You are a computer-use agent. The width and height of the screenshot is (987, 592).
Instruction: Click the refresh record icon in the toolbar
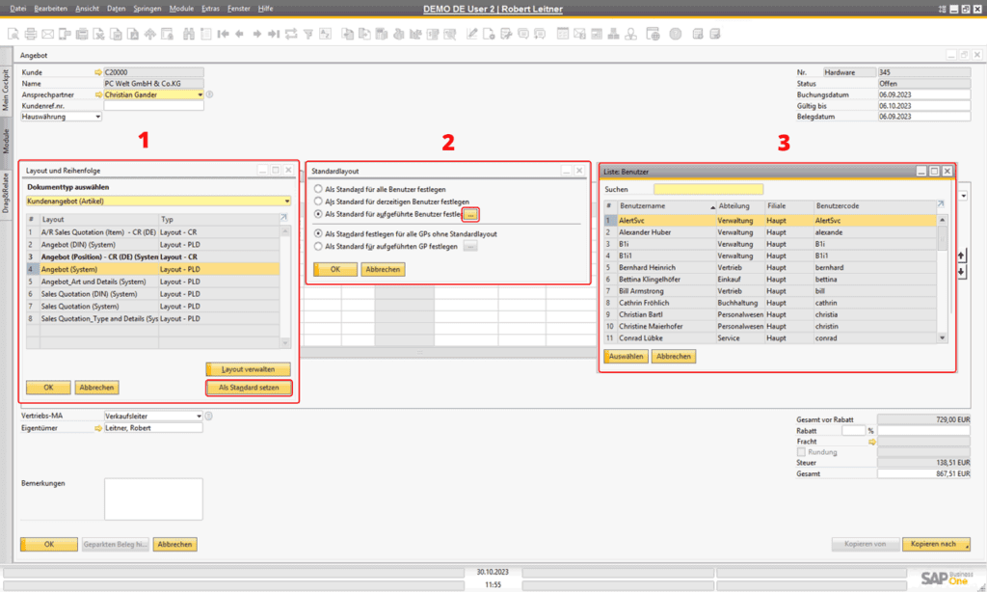(x=291, y=34)
